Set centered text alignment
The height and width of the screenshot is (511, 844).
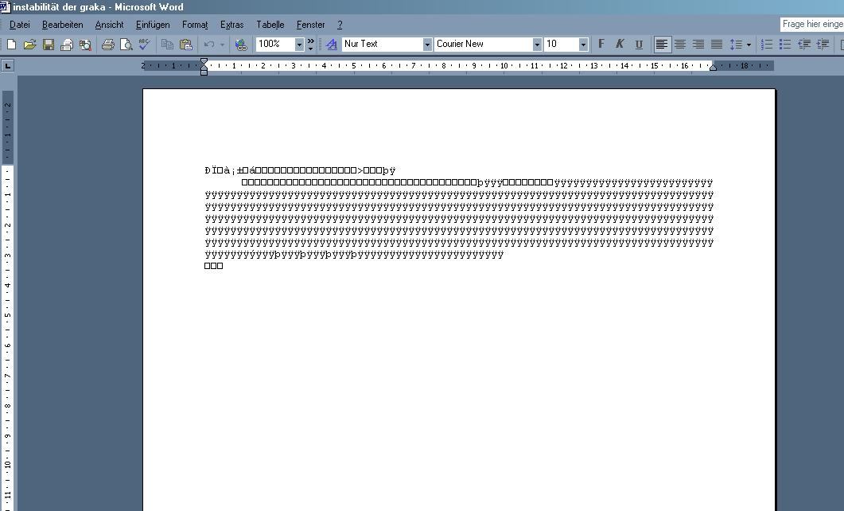(x=680, y=44)
